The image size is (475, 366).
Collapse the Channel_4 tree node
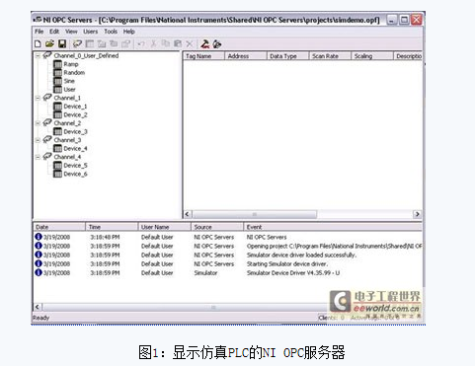pyautogui.click(x=38, y=157)
